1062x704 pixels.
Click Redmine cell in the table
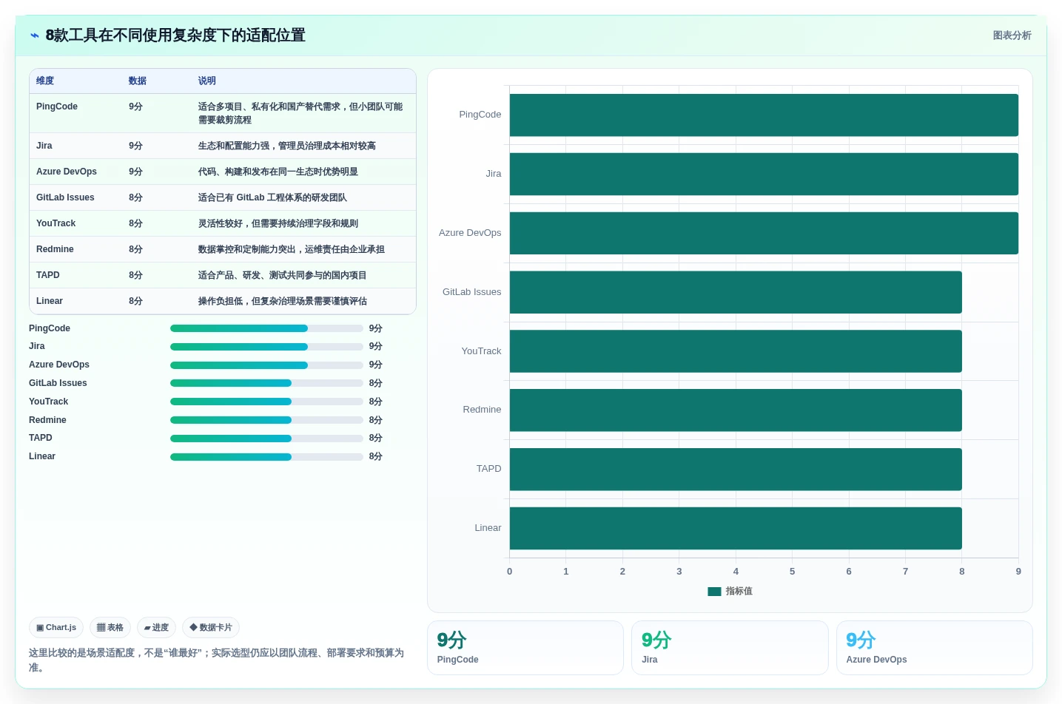[x=55, y=249]
